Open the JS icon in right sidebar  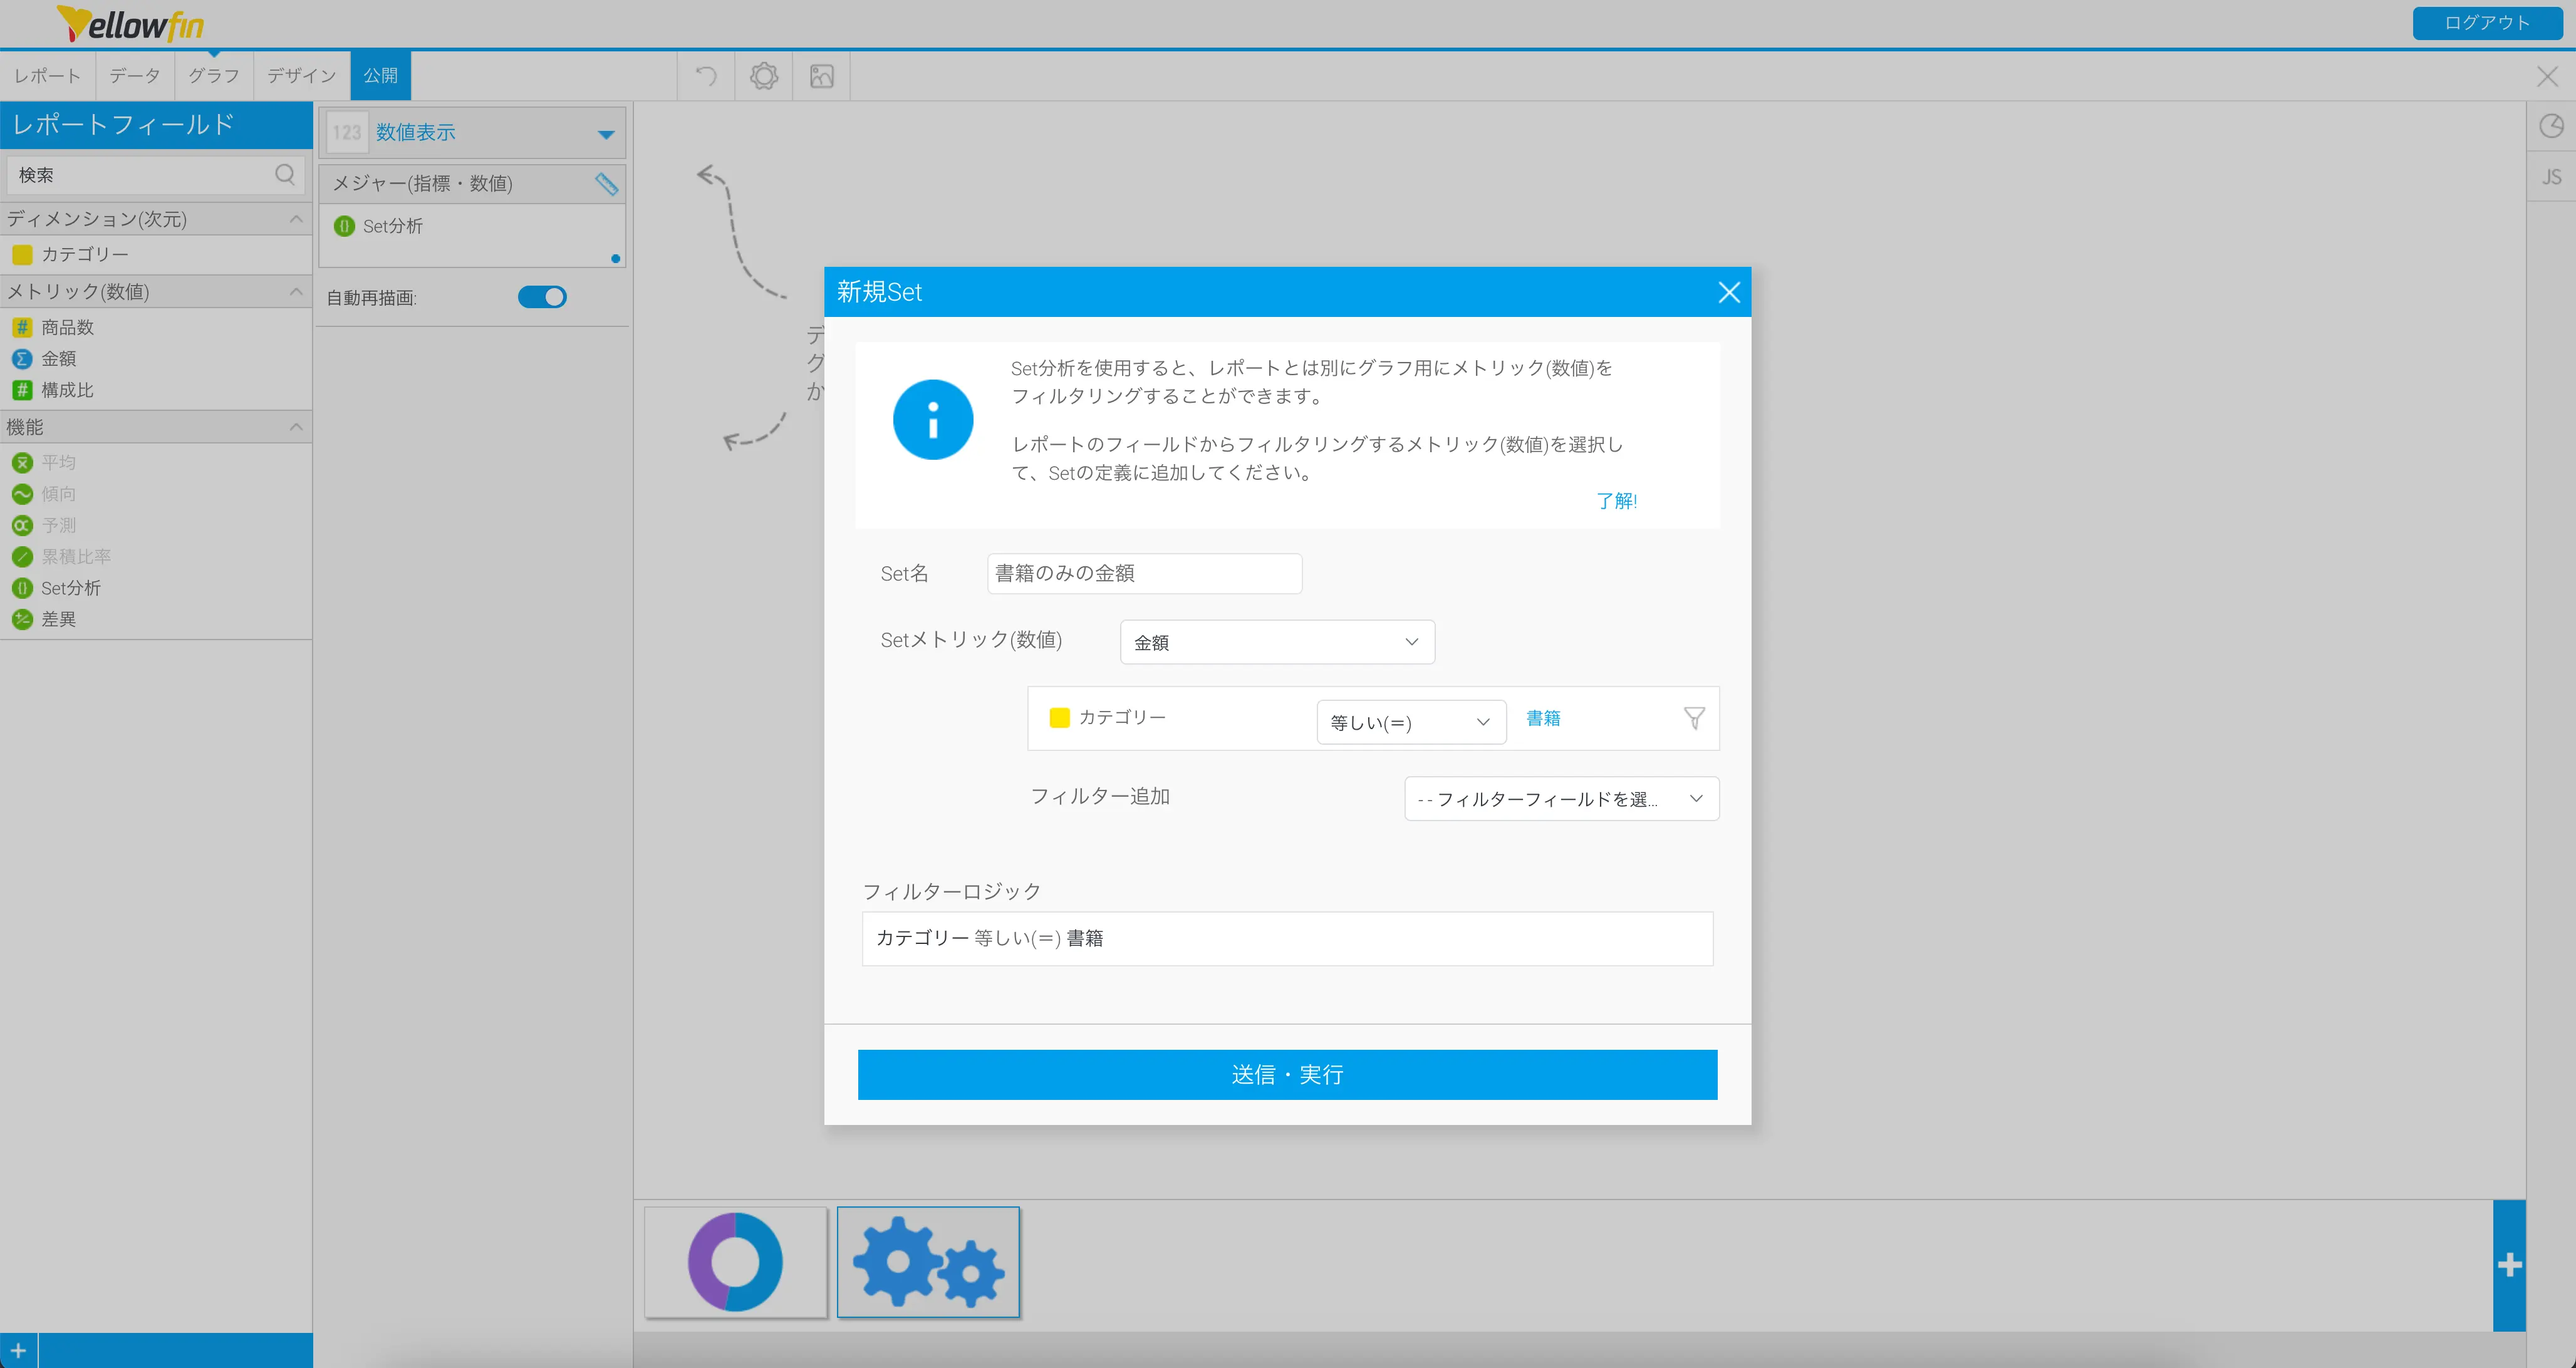(2551, 177)
